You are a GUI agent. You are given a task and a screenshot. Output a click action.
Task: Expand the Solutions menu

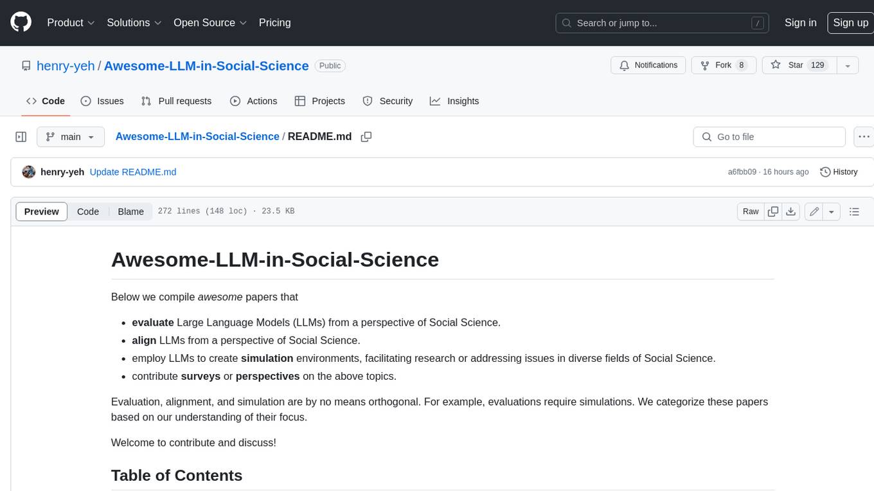[134, 22]
